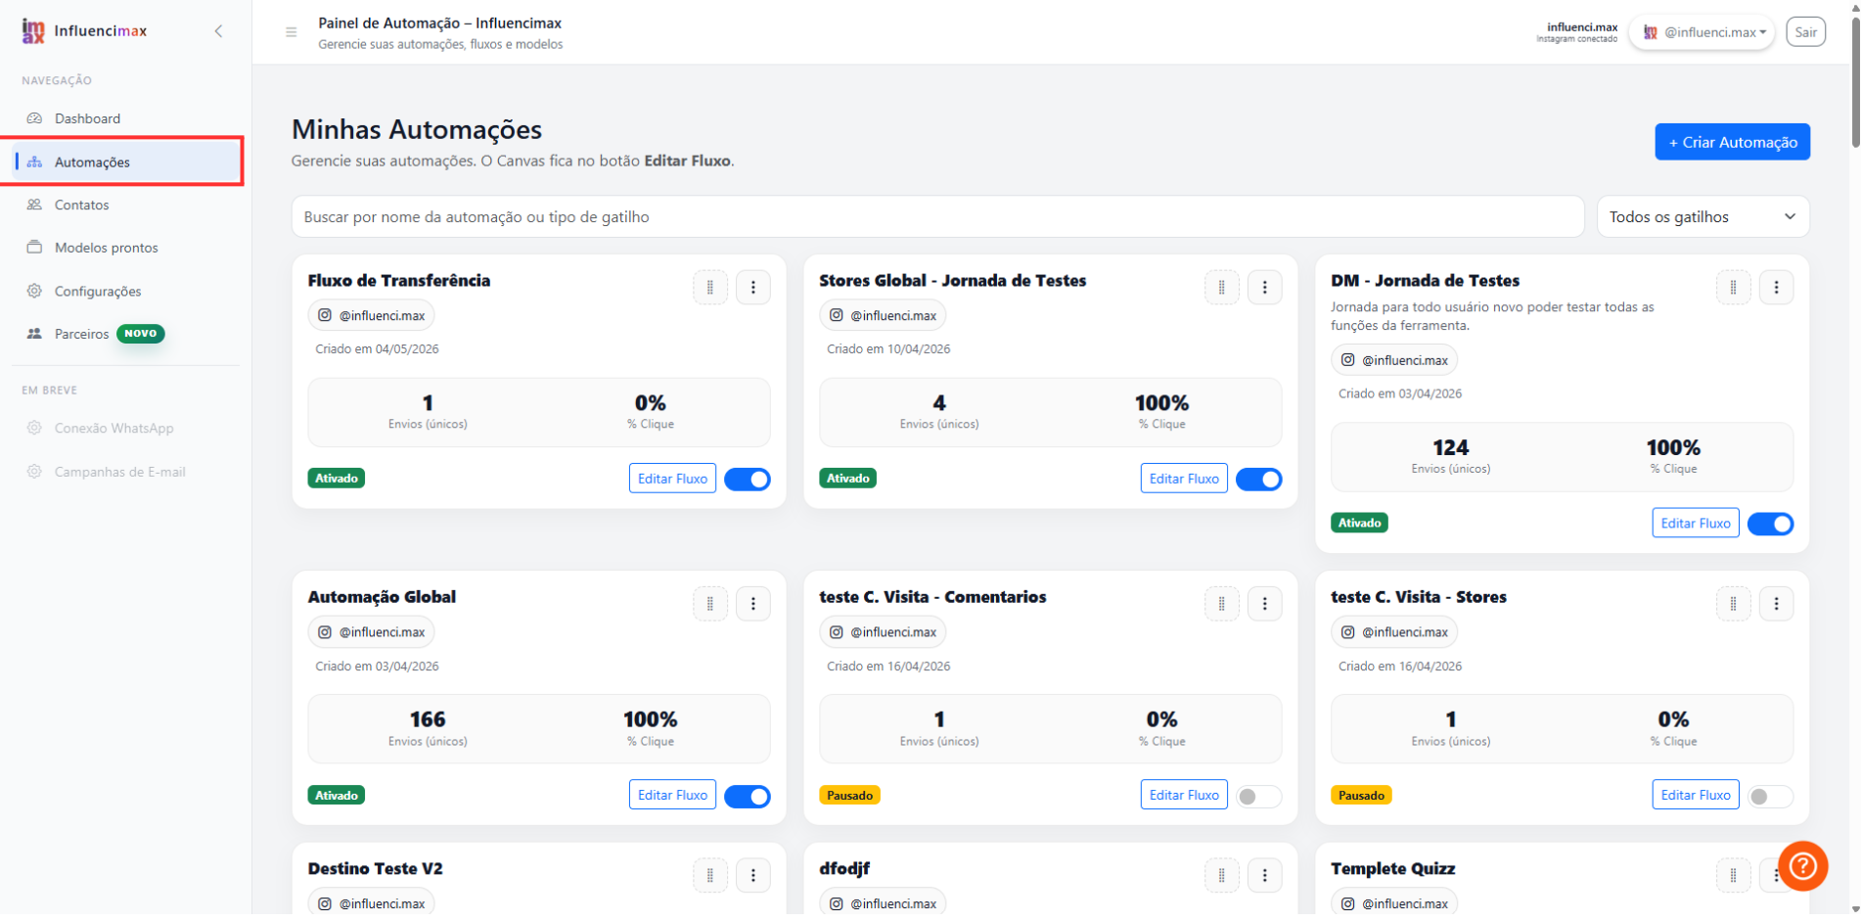Click the drag handle on Templete Quizz card
The width and height of the screenshot is (1861, 921).
pyautogui.click(x=1734, y=876)
